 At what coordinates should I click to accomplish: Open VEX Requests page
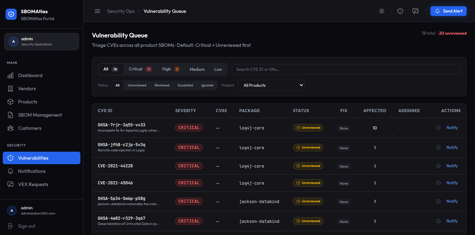(41, 184)
